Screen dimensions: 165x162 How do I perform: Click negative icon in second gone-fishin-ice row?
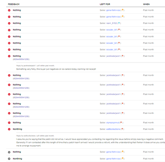coord(9,17)
